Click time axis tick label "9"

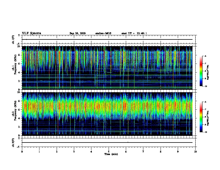click(x=178, y=152)
